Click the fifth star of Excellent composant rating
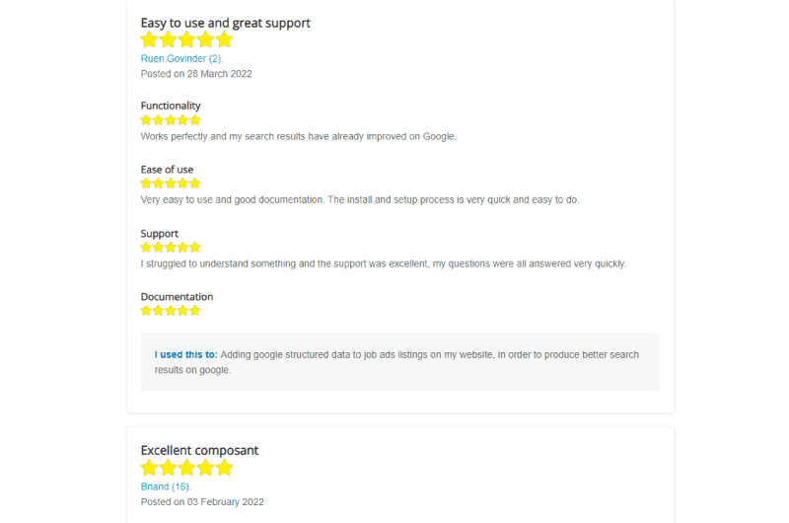789x523 pixels. click(x=225, y=468)
